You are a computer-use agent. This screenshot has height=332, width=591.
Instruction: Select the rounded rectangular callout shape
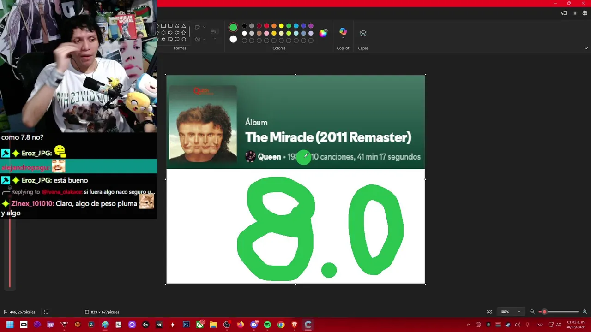point(170,39)
